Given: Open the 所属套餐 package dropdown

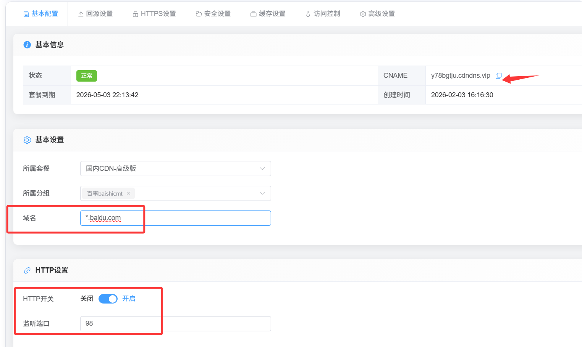Looking at the screenshot, I should [x=262, y=168].
